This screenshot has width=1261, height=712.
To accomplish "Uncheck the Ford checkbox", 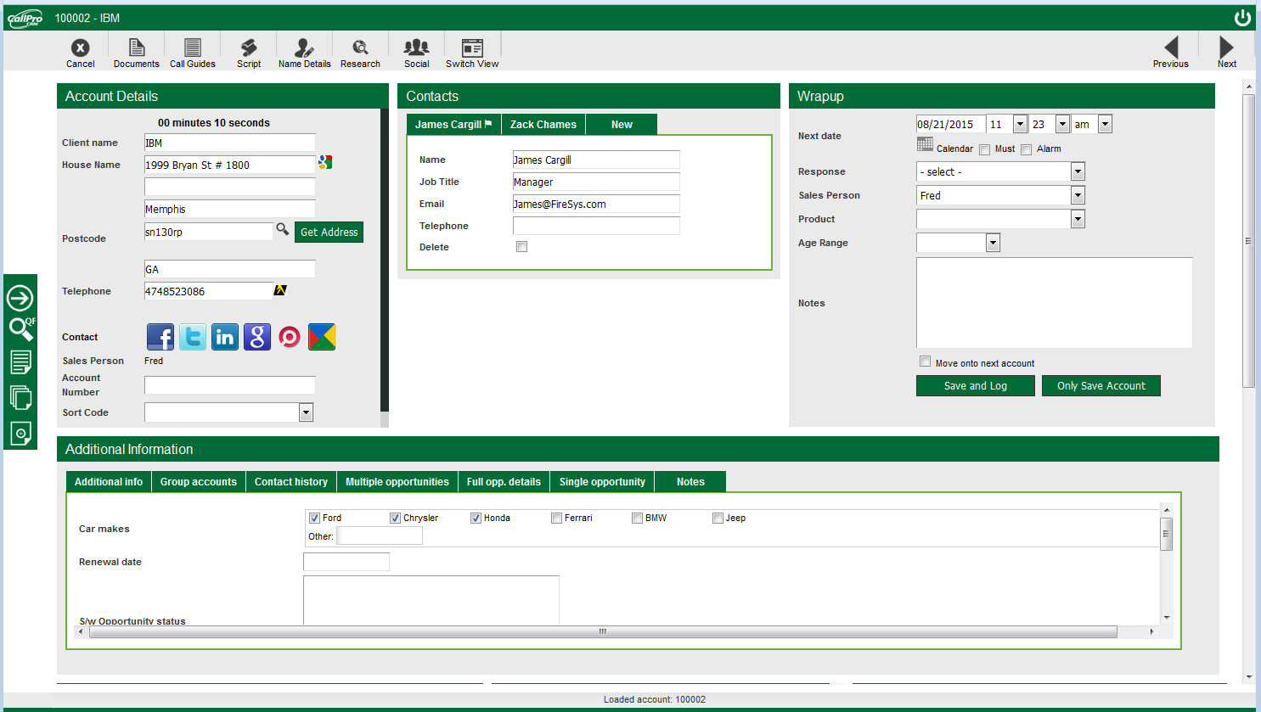I will [314, 518].
